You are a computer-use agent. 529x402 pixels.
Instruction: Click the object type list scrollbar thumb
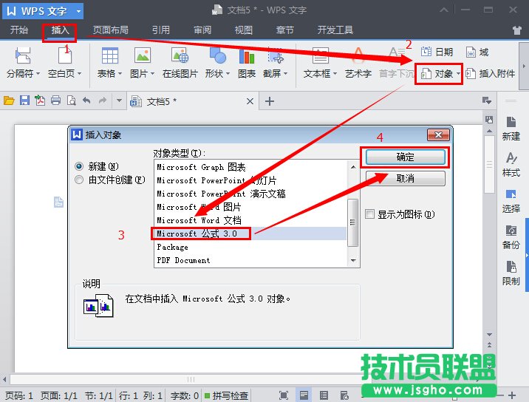click(x=353, y=222)
